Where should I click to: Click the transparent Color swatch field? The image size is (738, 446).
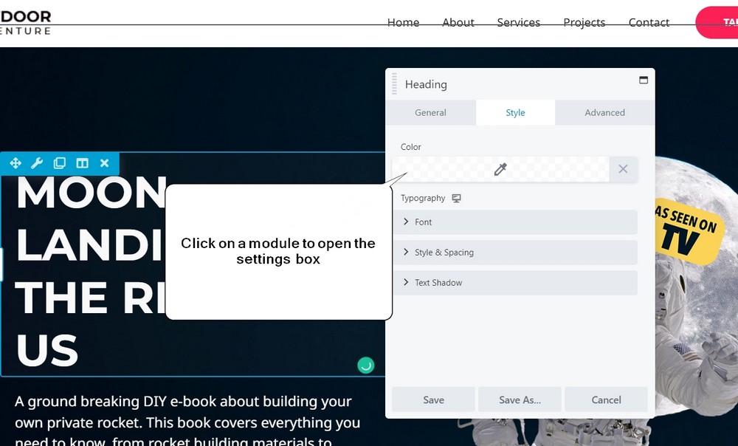(443, 169)
